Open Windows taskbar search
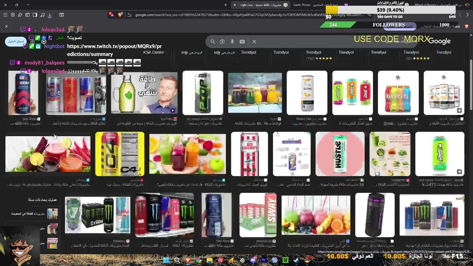The height and width of the screenshot is (266, 473). pyautogui.click(x=177, y=260)
